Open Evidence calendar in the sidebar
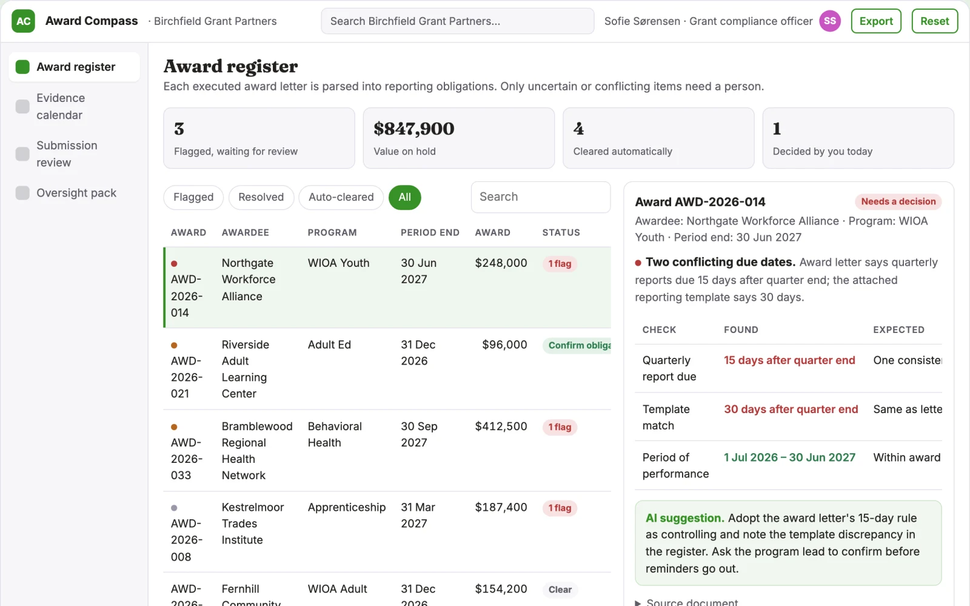Image resolution: width=970 pixels, height=606 pixels. [x=74, y=107]
